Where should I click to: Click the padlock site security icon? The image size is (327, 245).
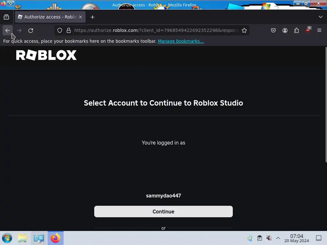pos(69,30)
